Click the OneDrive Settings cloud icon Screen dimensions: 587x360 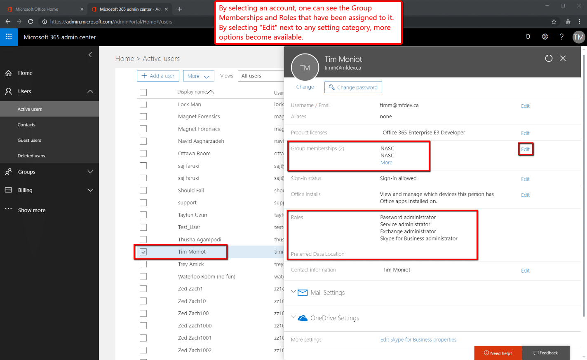[303, 318]
